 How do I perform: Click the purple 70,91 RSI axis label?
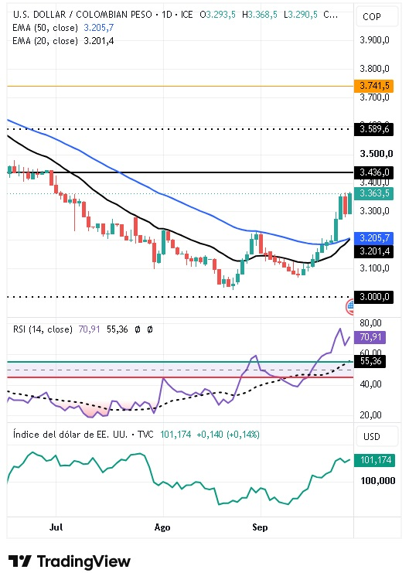click(370, 337)
